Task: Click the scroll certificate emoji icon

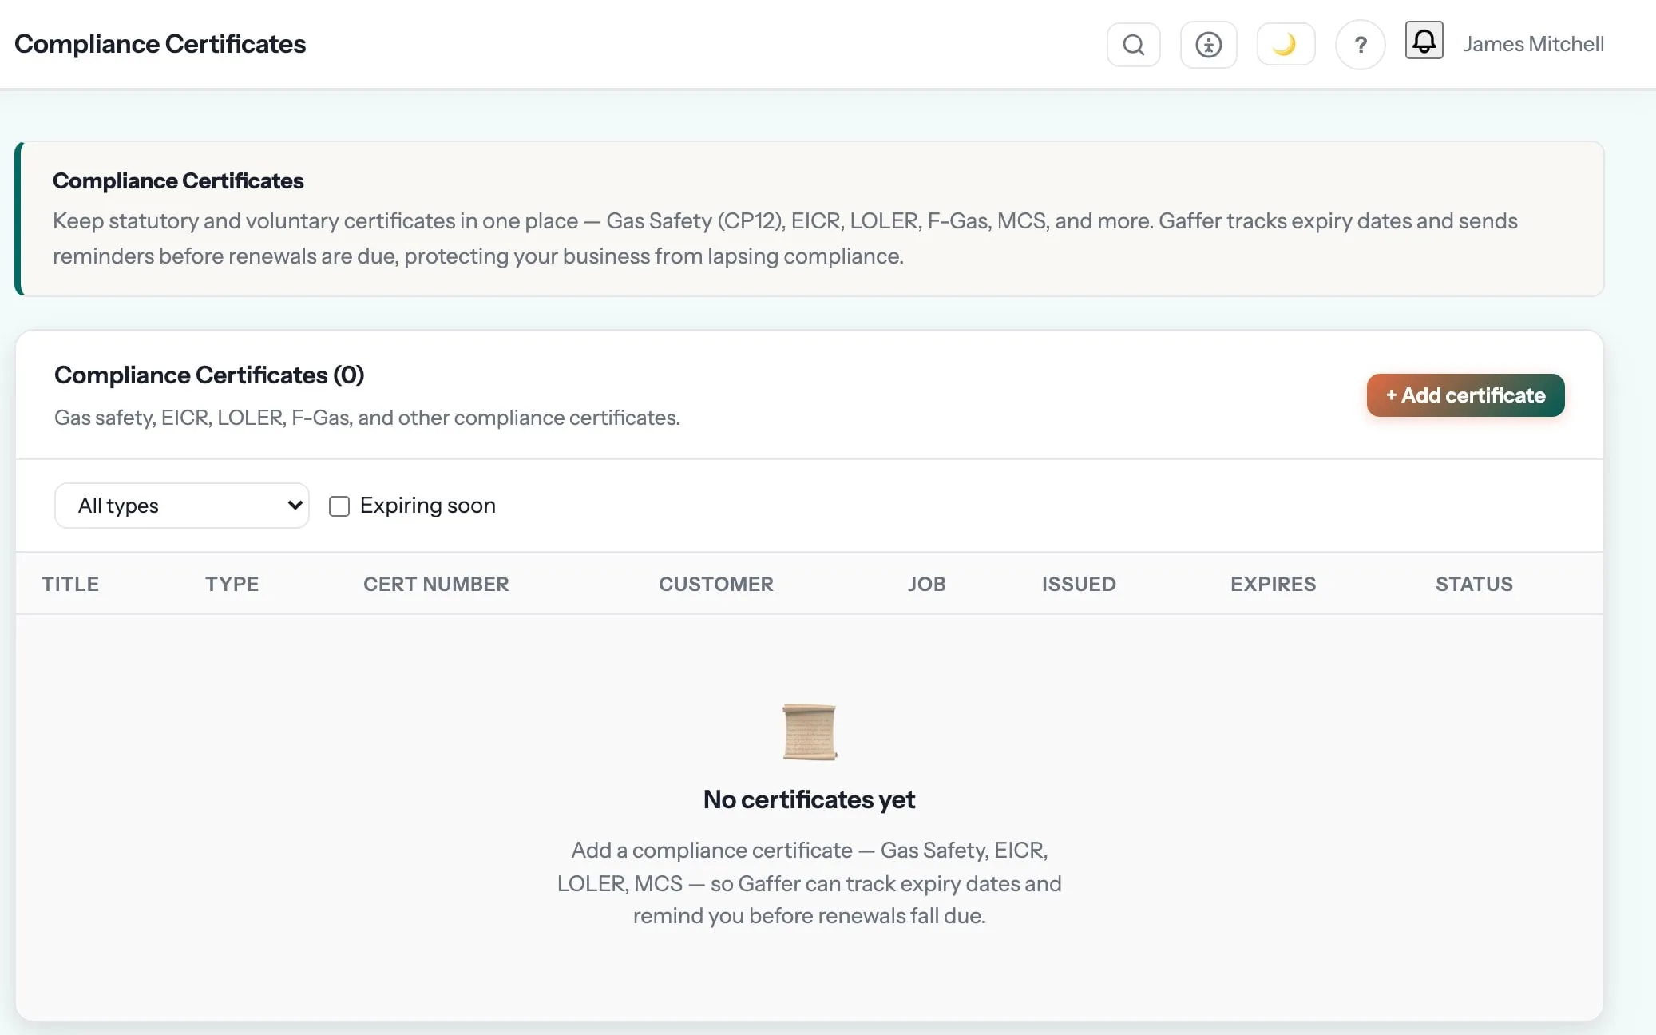Action: click(809, 732)
